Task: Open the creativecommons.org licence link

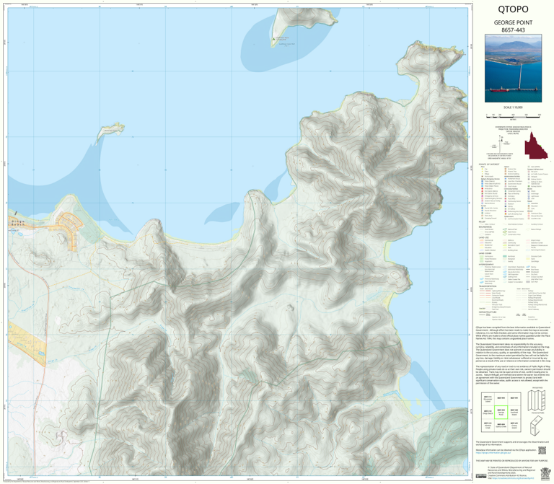Action: 512,478
